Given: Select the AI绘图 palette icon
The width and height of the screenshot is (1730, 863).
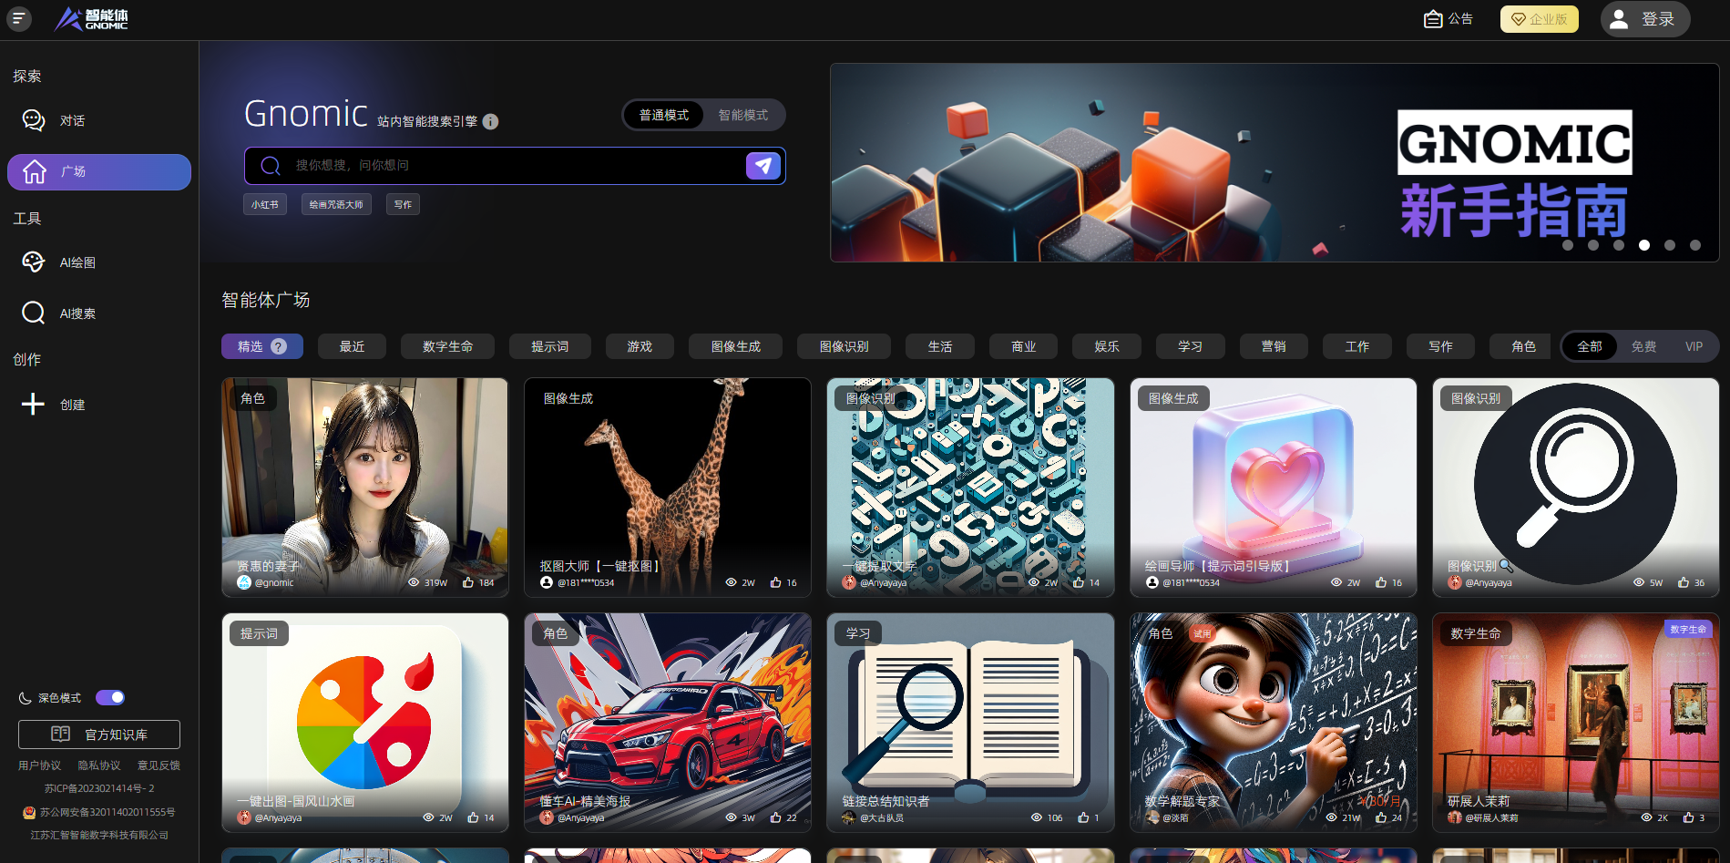Looking at the screenshot, I should pos(34,262).
